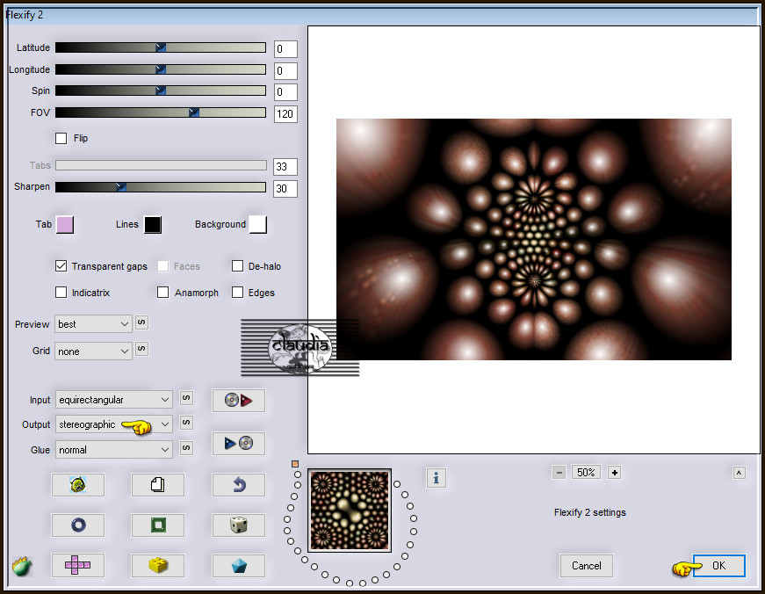
Task: Click the Cancel button
Action: pos(587,566)
